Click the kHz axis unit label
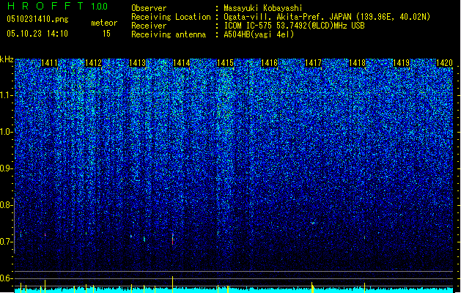 tap(7, 59)
